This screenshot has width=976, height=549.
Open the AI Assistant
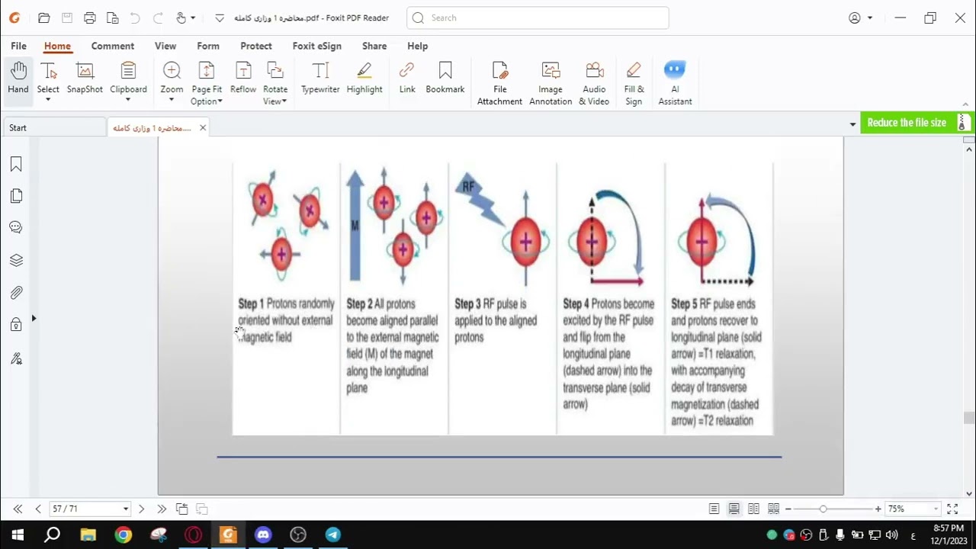pos(675,84)
